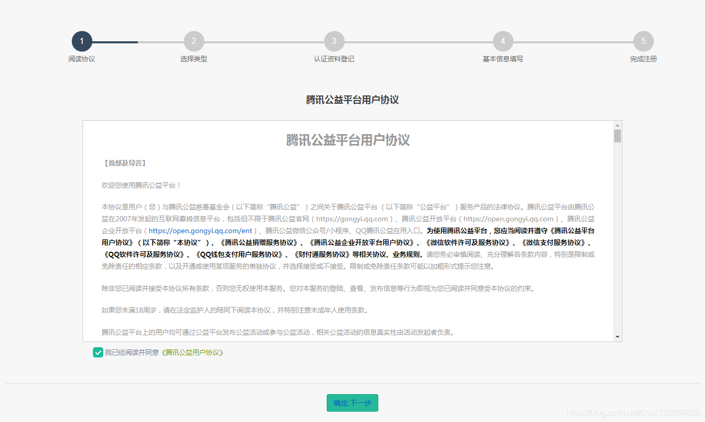Click step 1 circle 阅读协议
The image size is (705, 422).
click(82, 41)
